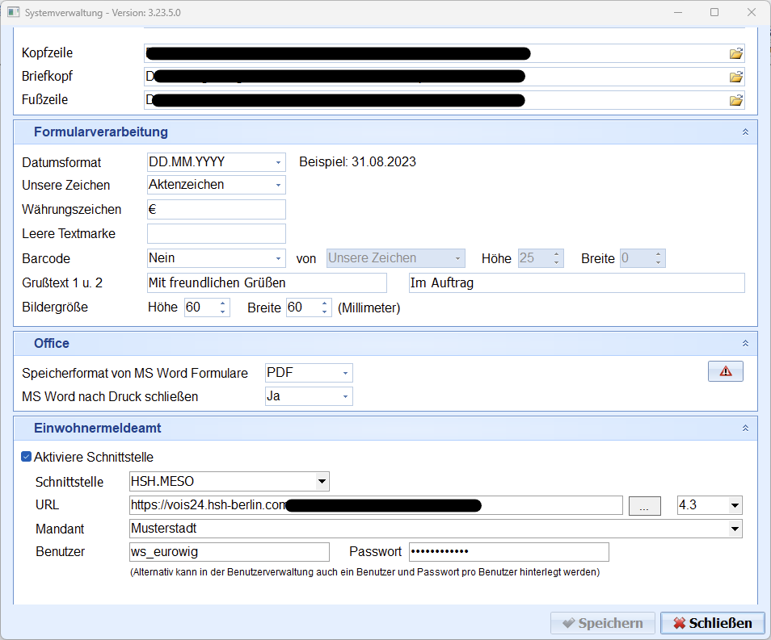Click the folder icon beside Fußzeile
This screenshot has height=640, width=771.
click(x=735, y=101)
